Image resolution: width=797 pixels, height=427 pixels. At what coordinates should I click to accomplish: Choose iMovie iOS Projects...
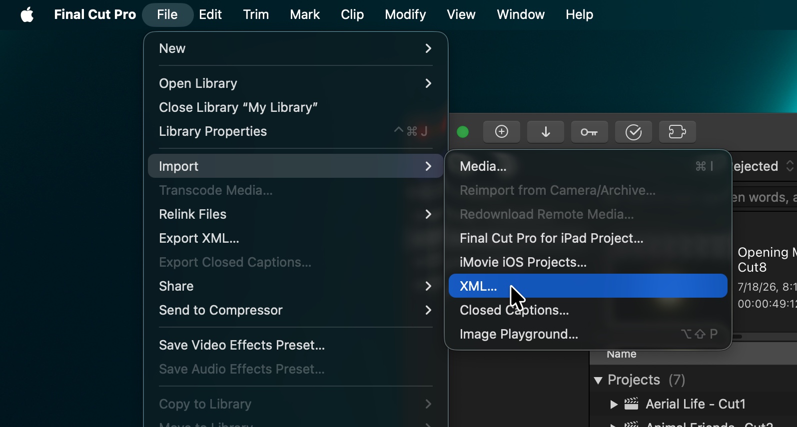click(588, 262)
